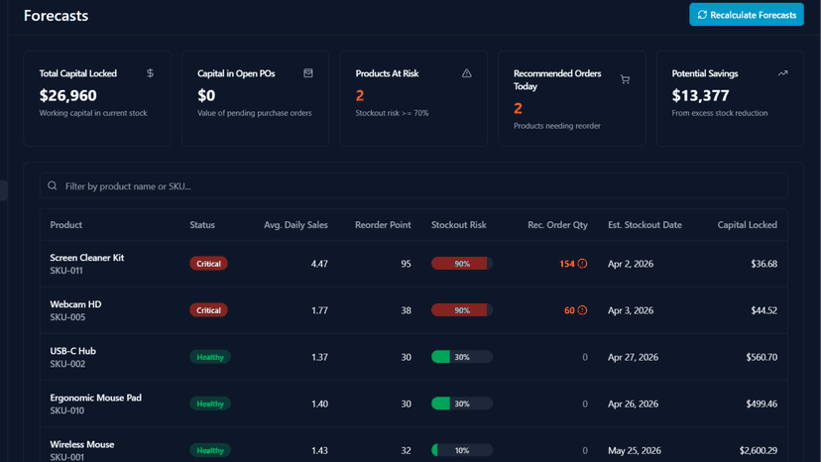Screen dimensions: 821x462
Task: Click trending arrow icon on Potential Savings card
Action: click(x=782, y=73)
